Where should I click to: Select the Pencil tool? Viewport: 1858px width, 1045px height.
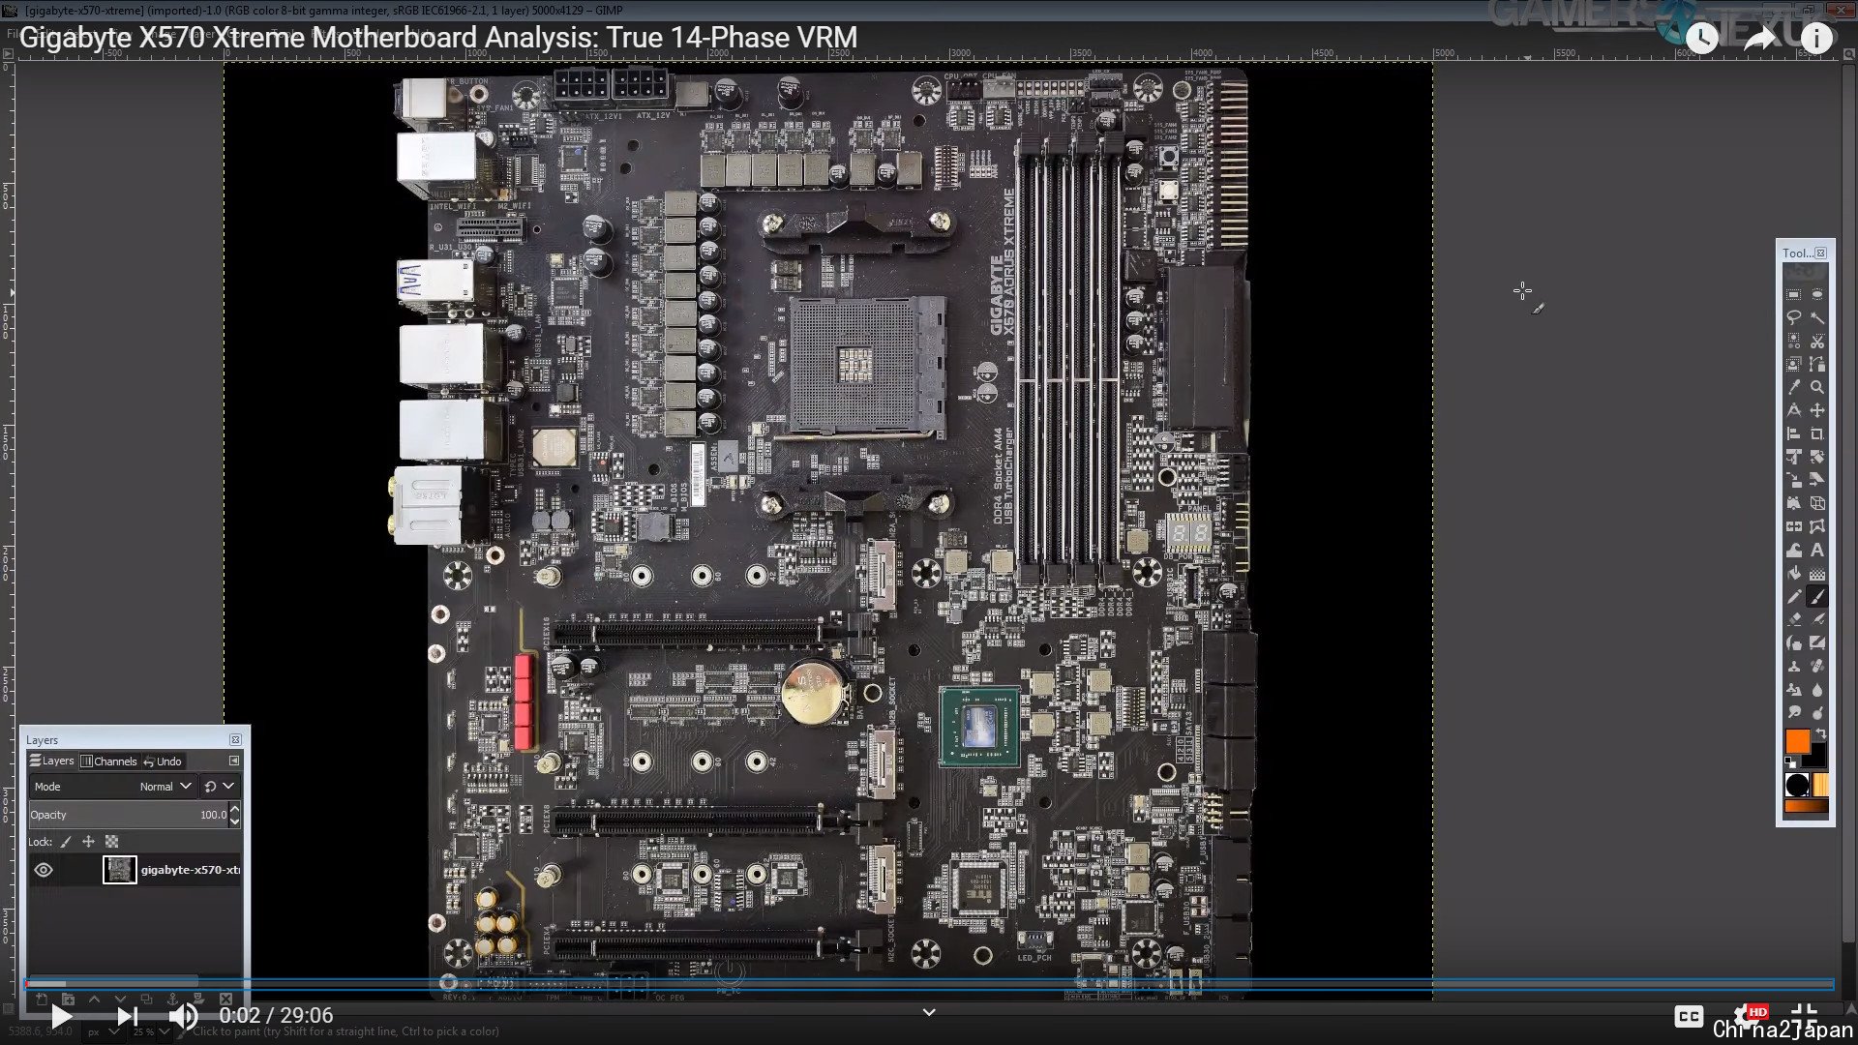coord(1794,596)
